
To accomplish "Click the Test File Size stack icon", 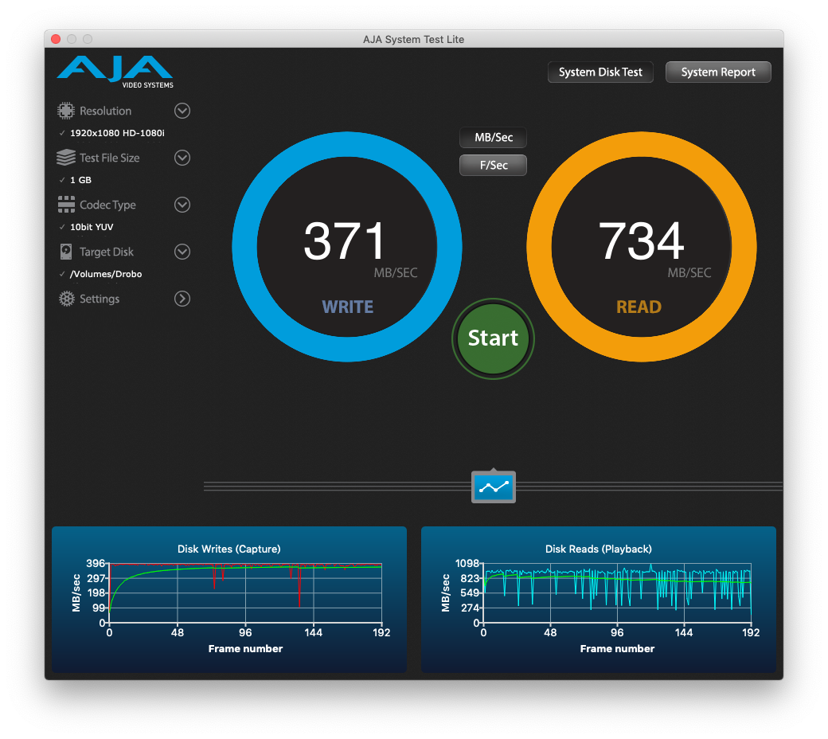I will click(x=66, y=158).
